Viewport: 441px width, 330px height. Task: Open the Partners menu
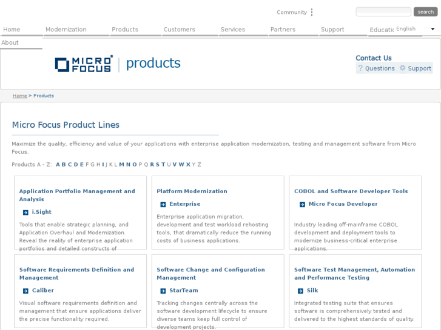[283, 29]
